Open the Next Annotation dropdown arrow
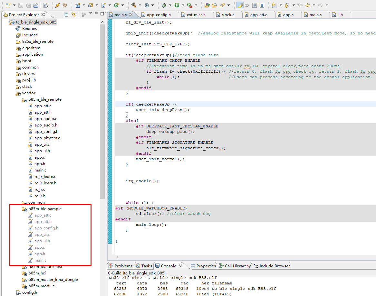The width and height of the screenshot is (376, 296). pyautogui.click(x=280, y=5)
